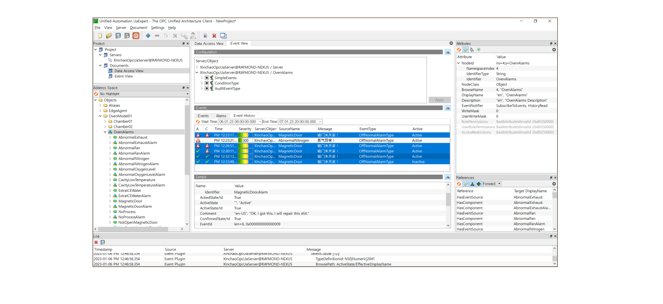
Task: Refresh the event history time range
Action: 198,122
